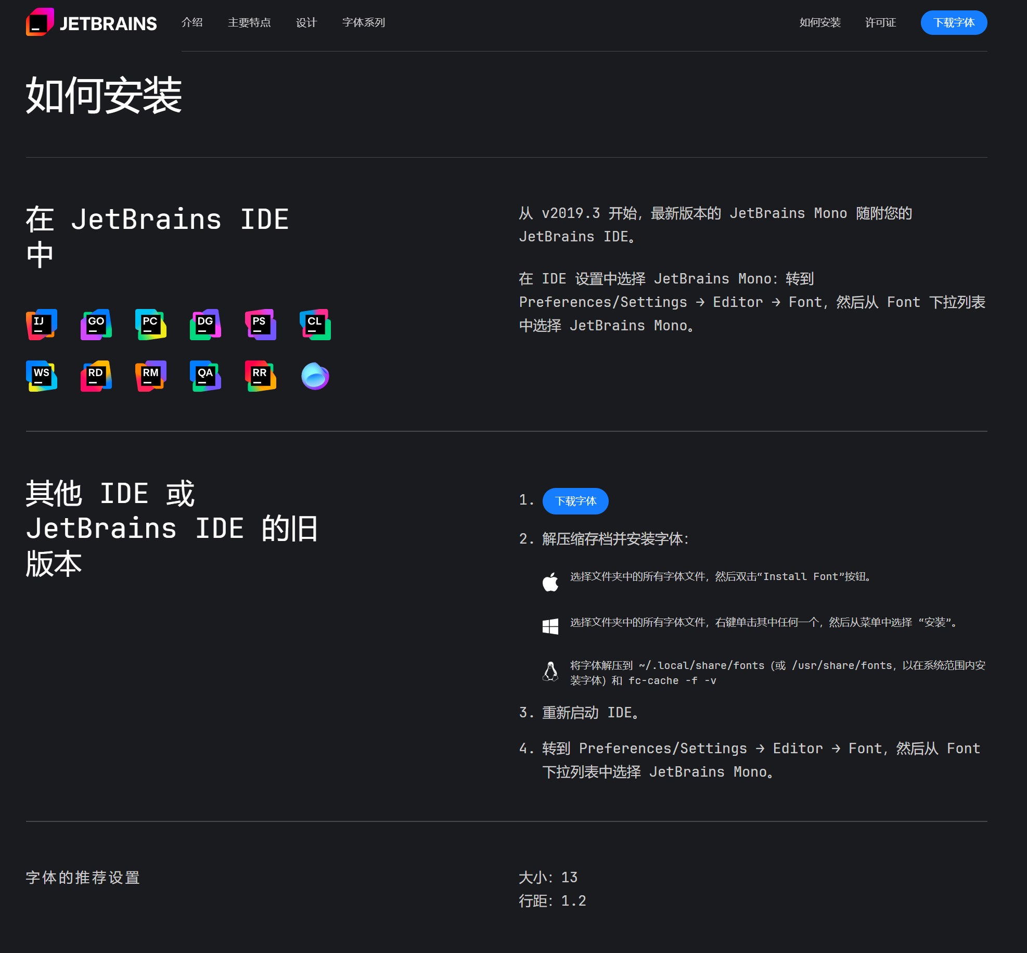Open the WebStorm (WS) icon
Screen dimensions: 1027x953
42,376
